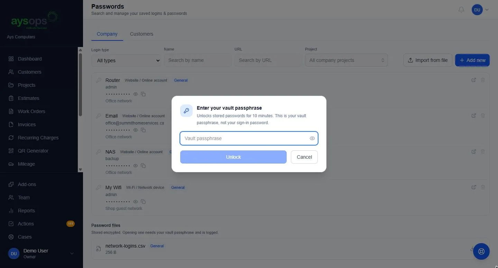The width and height of the screenshot is (498, 268).
Task: Copy the NAS password
Action: pos(143,166)
